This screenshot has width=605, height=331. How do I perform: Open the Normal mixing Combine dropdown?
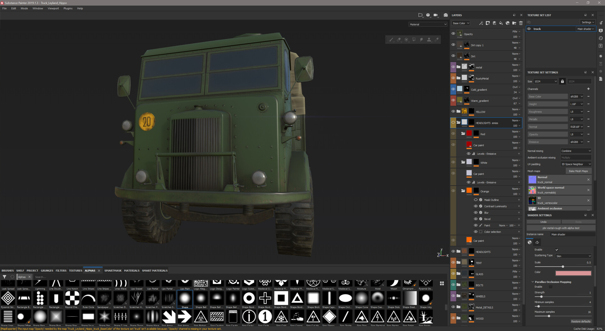click(576, 151)
